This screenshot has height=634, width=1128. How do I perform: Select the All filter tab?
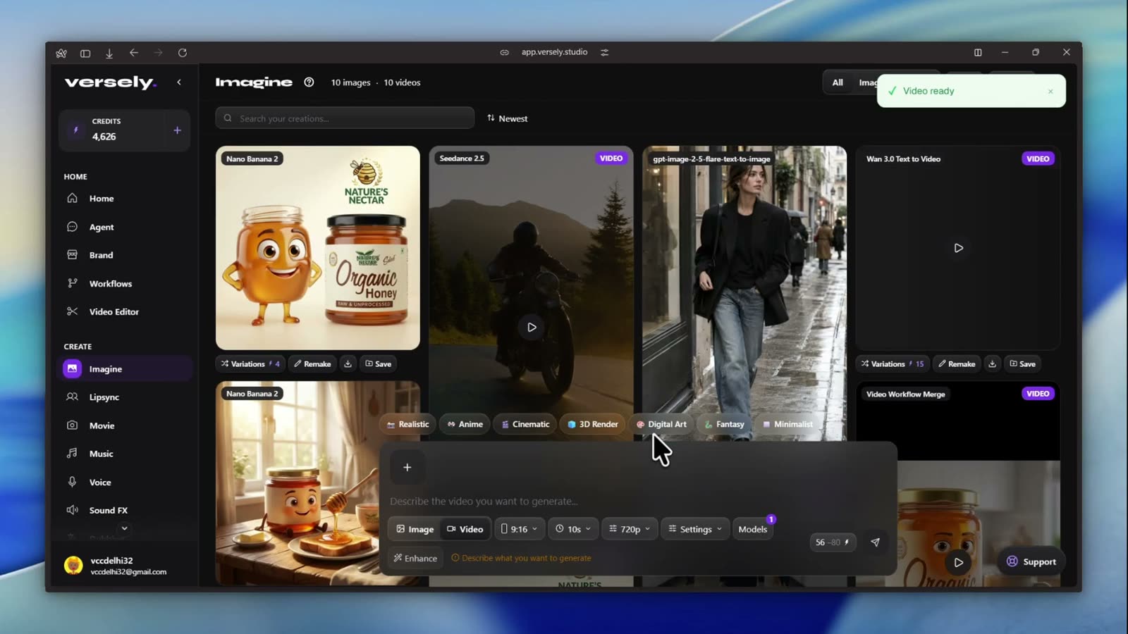click(x=838, y=82)
